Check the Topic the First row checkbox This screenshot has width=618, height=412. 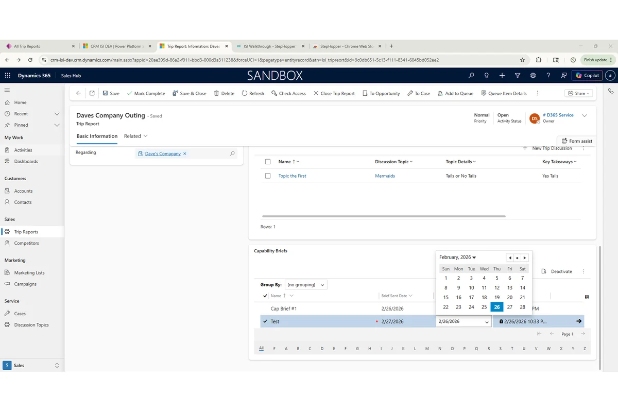[x=267, y=176]
